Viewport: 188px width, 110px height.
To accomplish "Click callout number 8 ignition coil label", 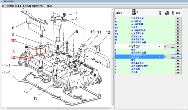I will [x=76, y=19].
